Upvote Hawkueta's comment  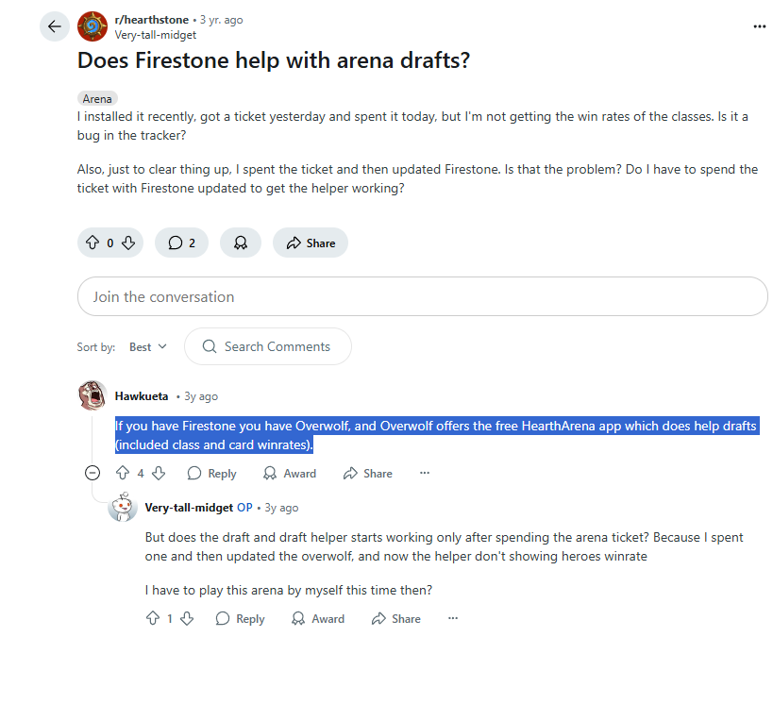[x=123, y=474]
